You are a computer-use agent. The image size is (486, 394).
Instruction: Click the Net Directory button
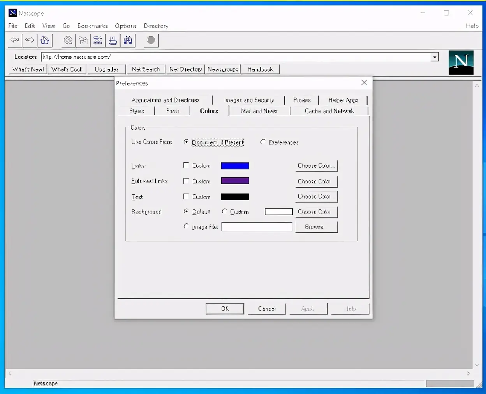click(x=185, y=69)
